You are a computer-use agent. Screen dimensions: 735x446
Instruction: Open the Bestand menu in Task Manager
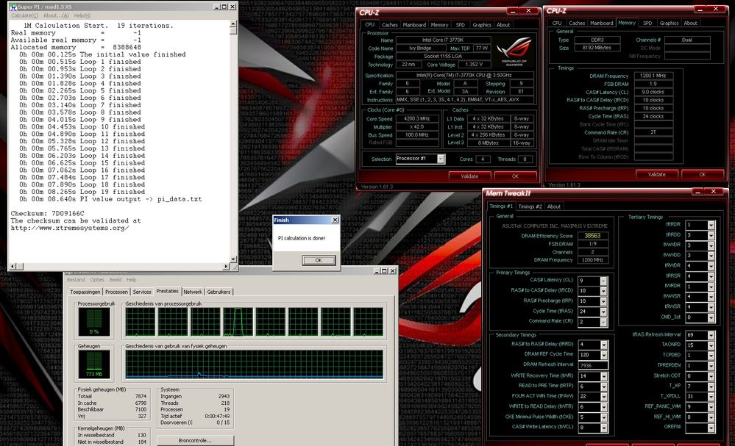76,280
